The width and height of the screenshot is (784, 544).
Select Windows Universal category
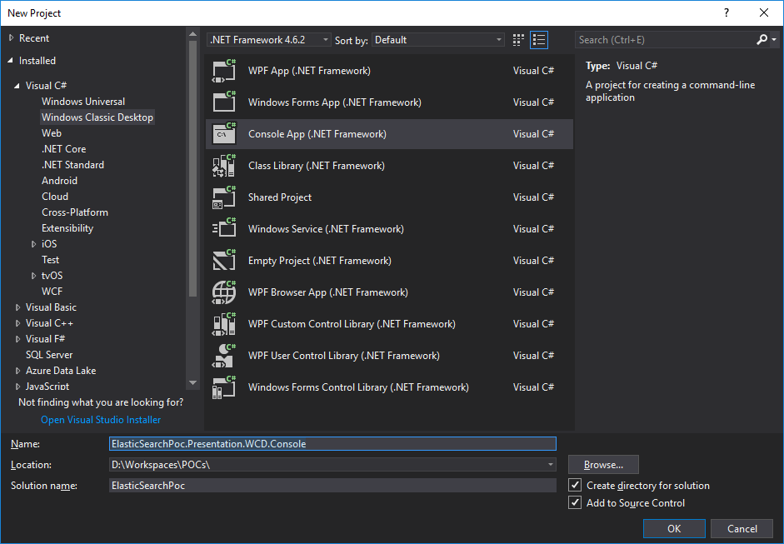[x=83, y=102]
